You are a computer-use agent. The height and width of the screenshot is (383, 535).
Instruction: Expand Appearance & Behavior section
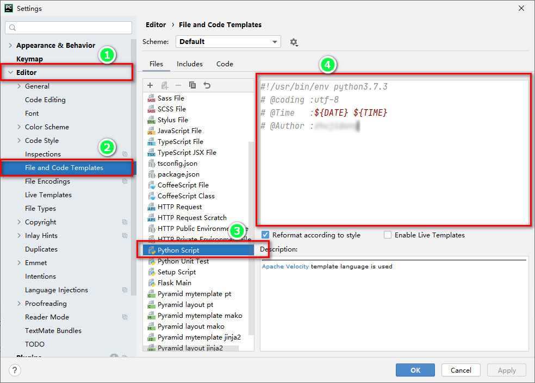[x=10, y=45]
